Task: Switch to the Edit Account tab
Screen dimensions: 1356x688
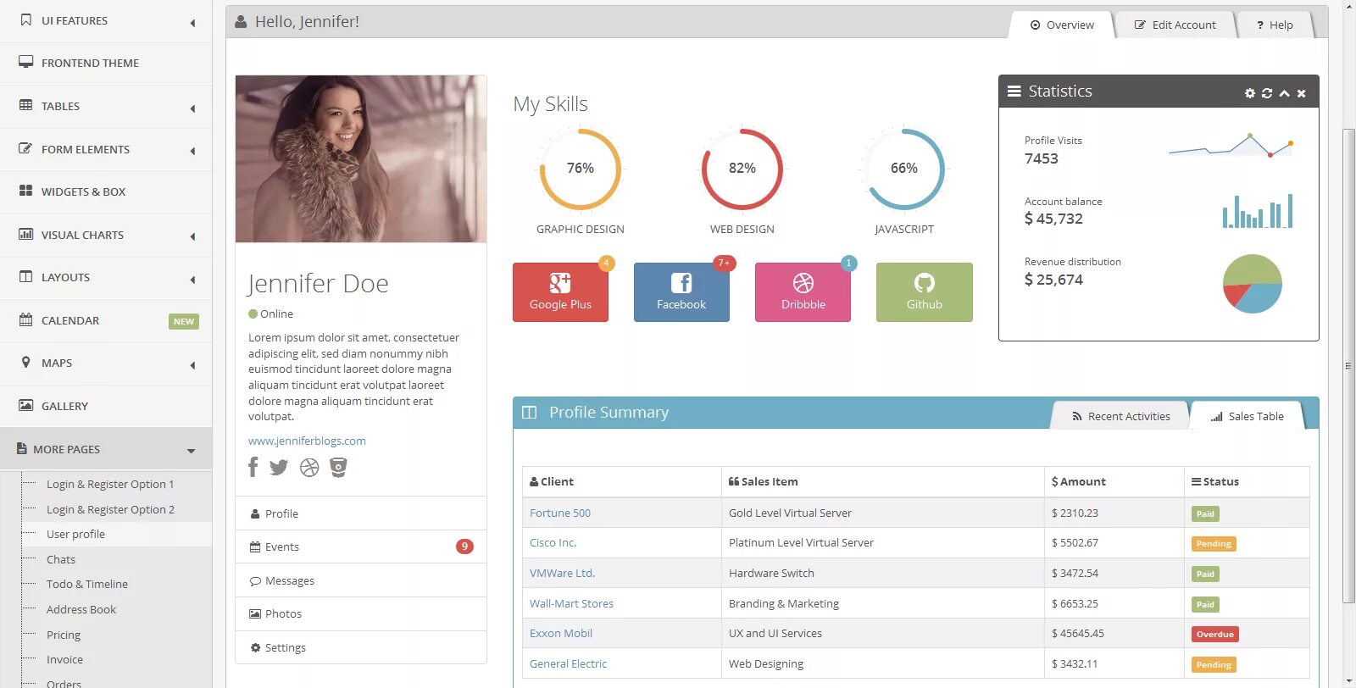Action: click(x=1175, y=25)
